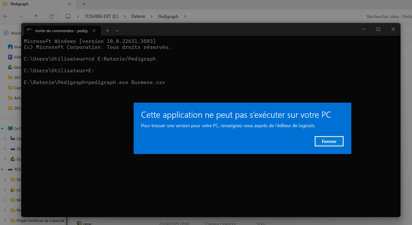Open the Images shortcut icon in sidebar

tap(10, 47)
